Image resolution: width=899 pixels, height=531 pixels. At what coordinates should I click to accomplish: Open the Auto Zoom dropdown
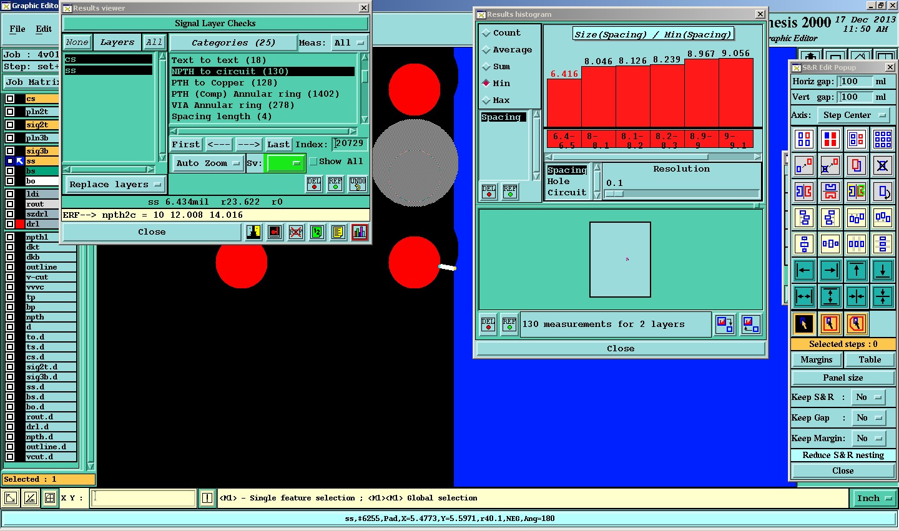pos(208,163)
